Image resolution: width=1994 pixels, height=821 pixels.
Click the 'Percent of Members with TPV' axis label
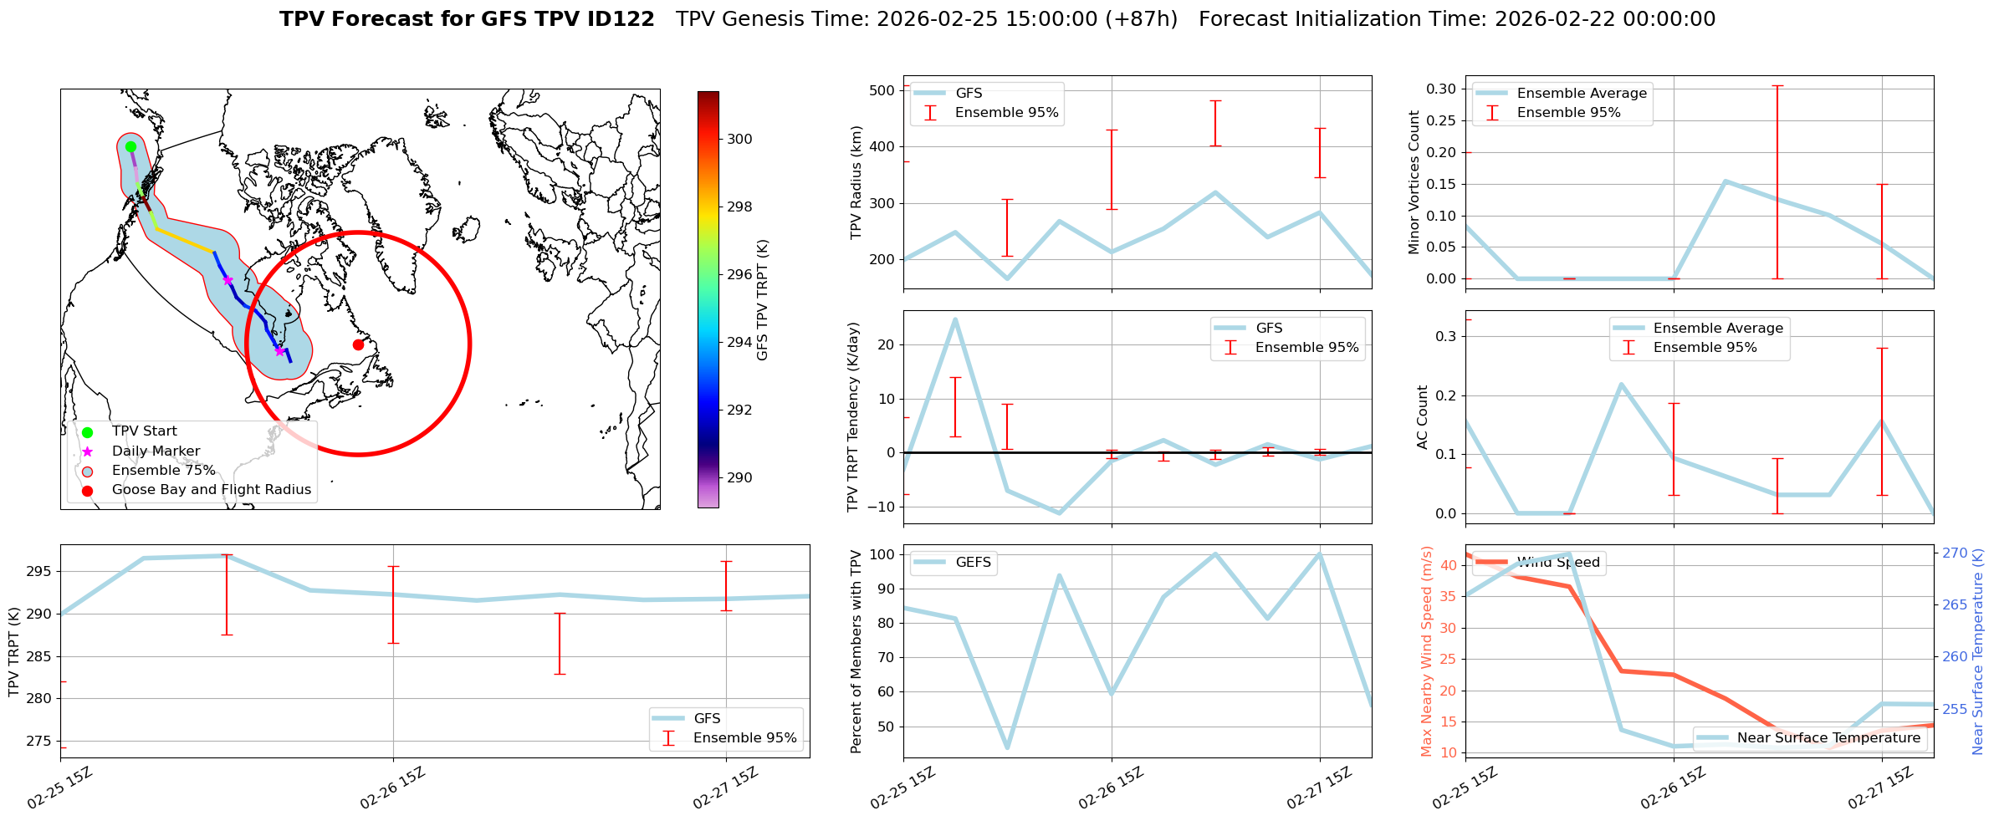tap(856, 651)
